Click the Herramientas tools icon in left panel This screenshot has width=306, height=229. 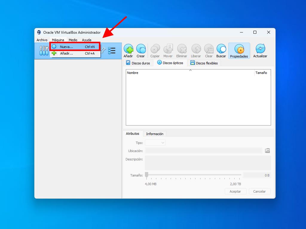pos(44,50)
